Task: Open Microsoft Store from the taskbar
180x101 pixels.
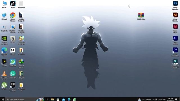Action: (x=58, y=99)
